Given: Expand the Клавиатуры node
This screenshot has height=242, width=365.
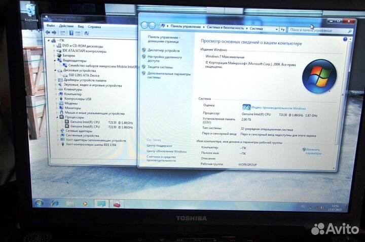Looking at the screenshot, I should [x=56, y=89].
